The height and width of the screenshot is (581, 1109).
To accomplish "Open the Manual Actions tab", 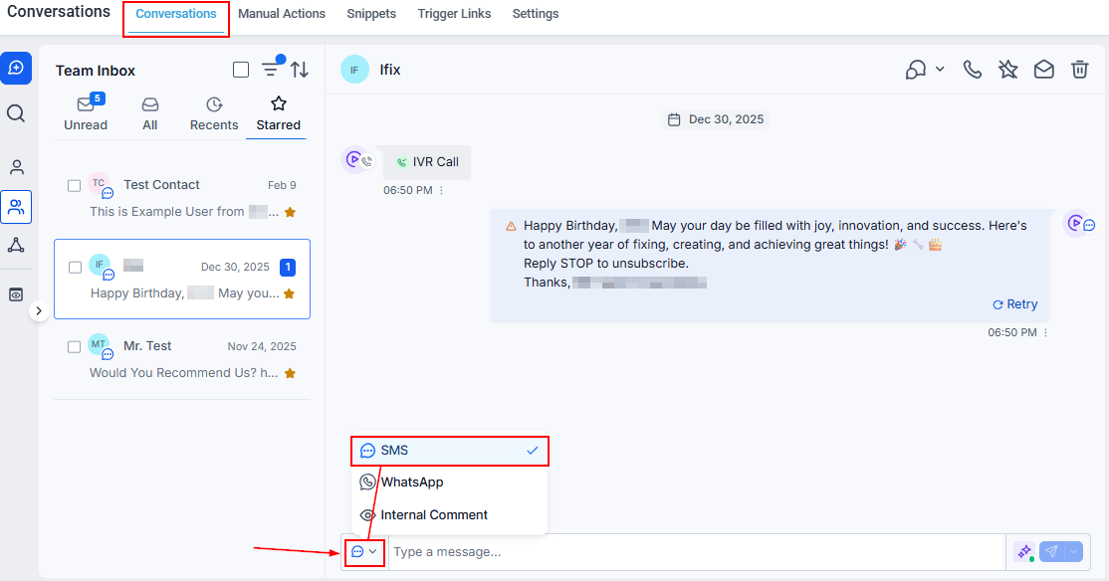I will 282,13.
